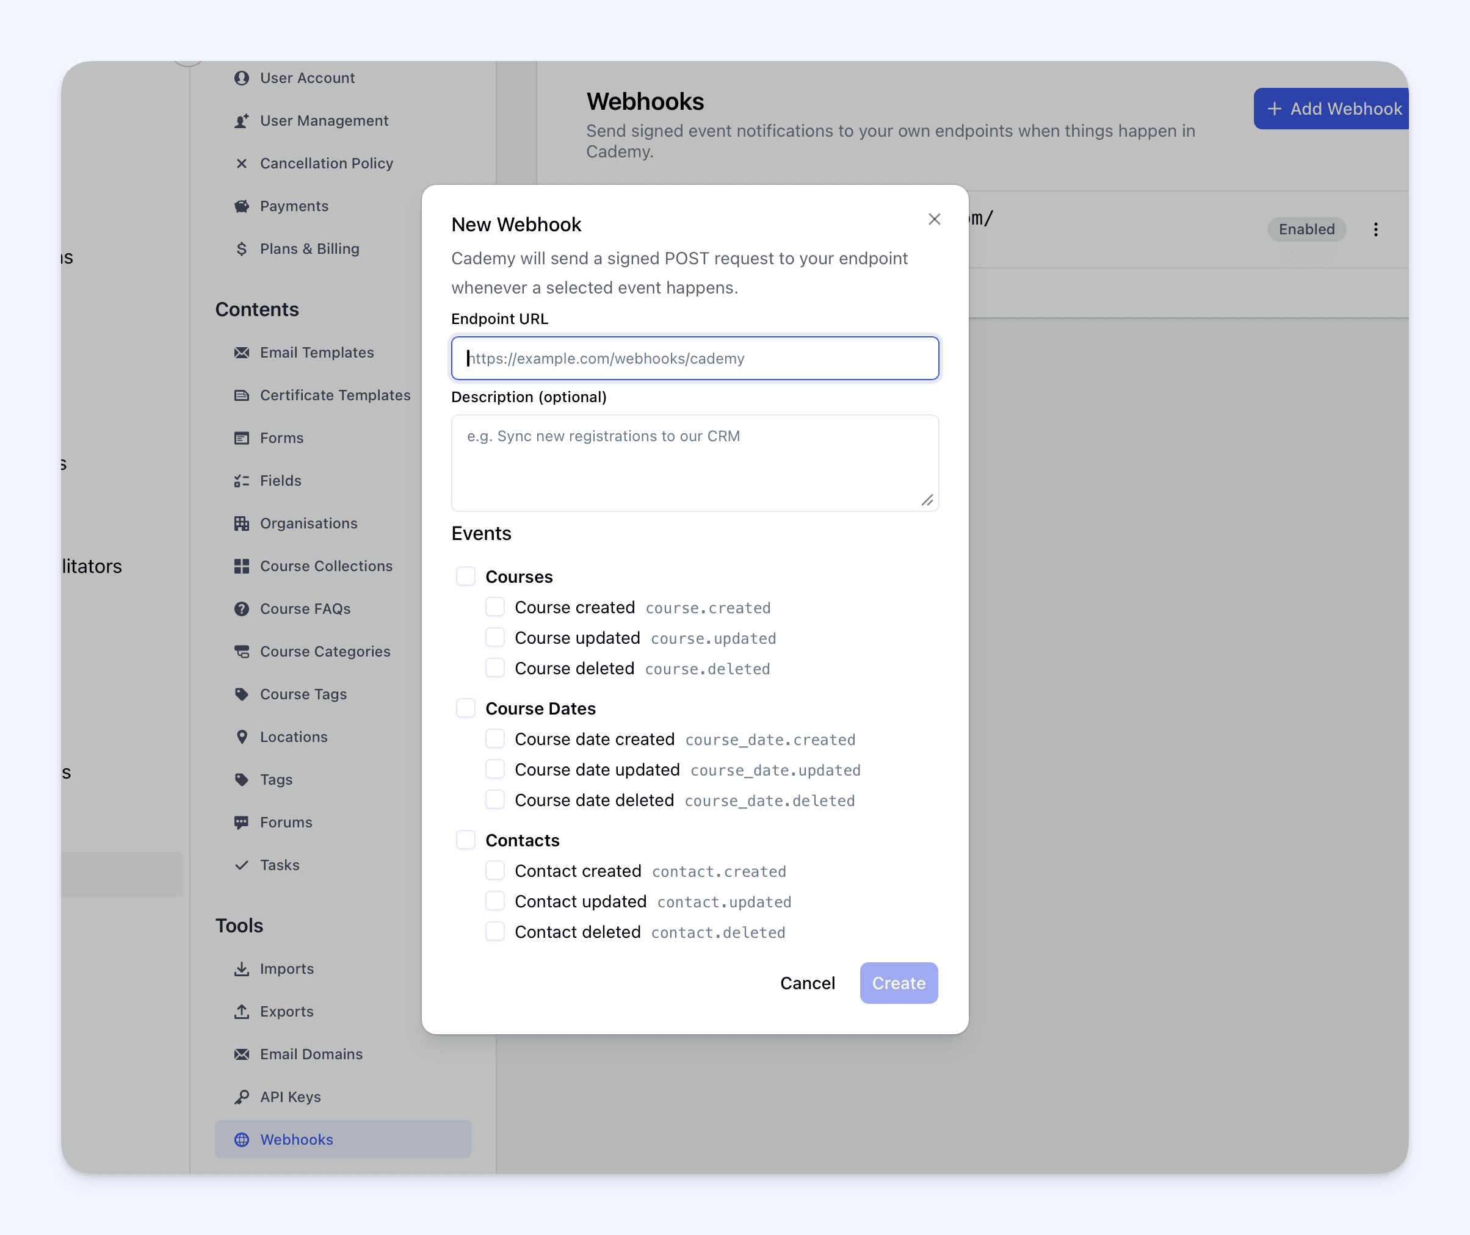
Task: Toggle the Courses group checkbox
Action: [x=466, y=576]
